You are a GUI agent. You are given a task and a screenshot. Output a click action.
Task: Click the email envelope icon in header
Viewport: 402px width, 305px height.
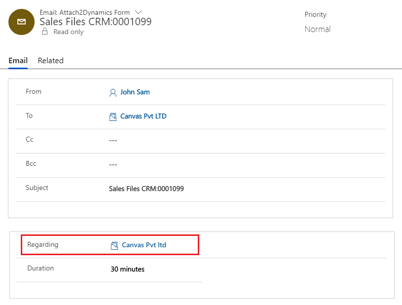[22, 22]
